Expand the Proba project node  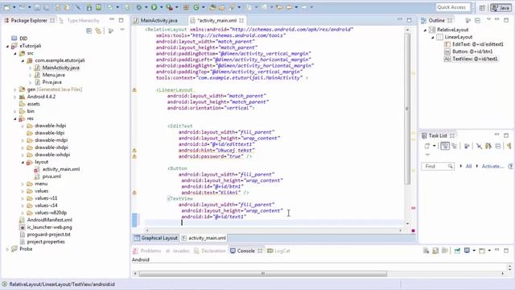[8, 249]
